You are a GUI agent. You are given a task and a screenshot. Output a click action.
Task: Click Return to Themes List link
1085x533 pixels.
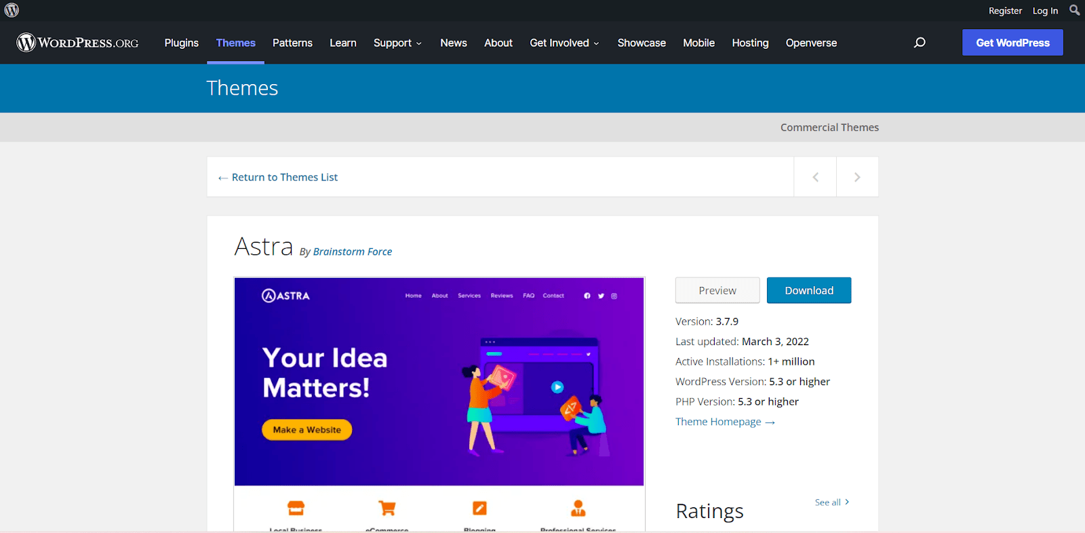pyautogui.click(x=278, y=177)
